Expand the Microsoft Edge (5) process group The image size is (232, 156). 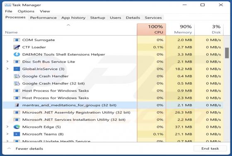coord(7,127)
